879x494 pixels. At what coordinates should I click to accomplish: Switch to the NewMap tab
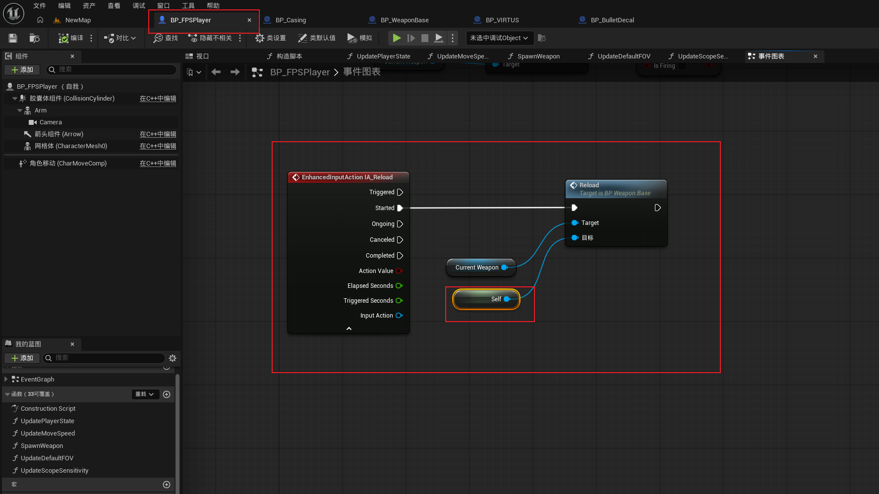[x=78, y=20]
